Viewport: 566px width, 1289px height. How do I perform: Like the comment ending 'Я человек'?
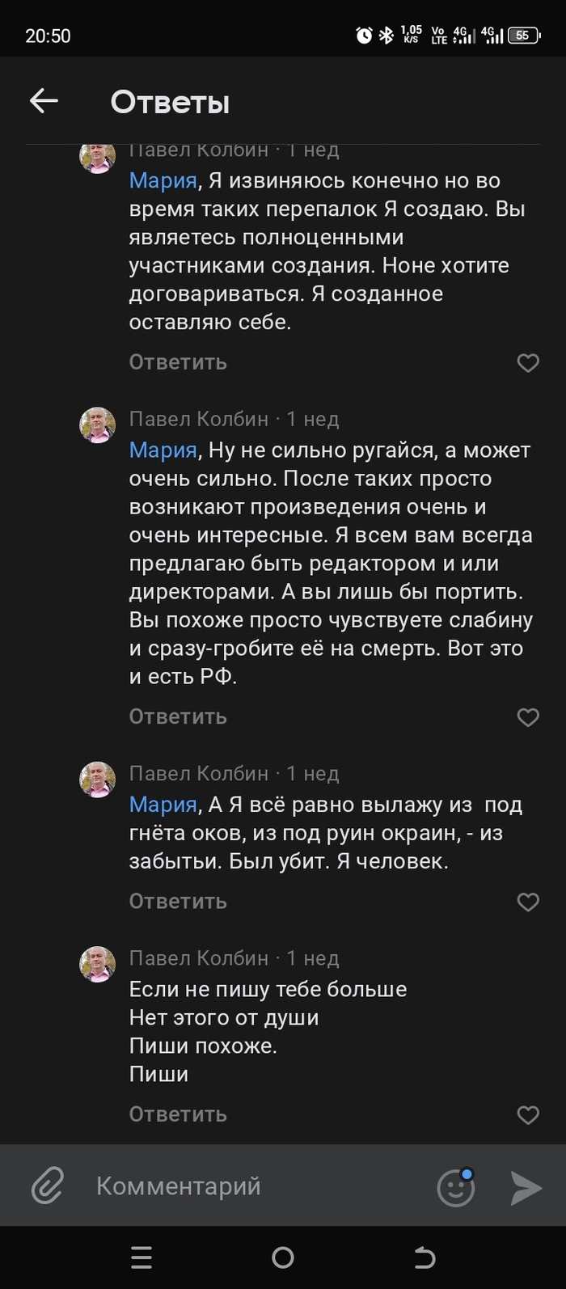coord(528,902)
